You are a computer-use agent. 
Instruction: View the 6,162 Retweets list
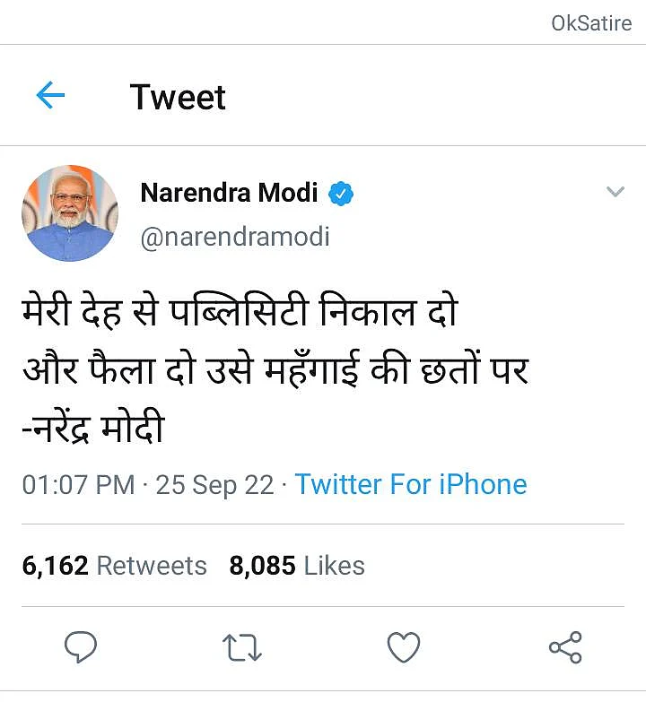click(x=114, y=566)
